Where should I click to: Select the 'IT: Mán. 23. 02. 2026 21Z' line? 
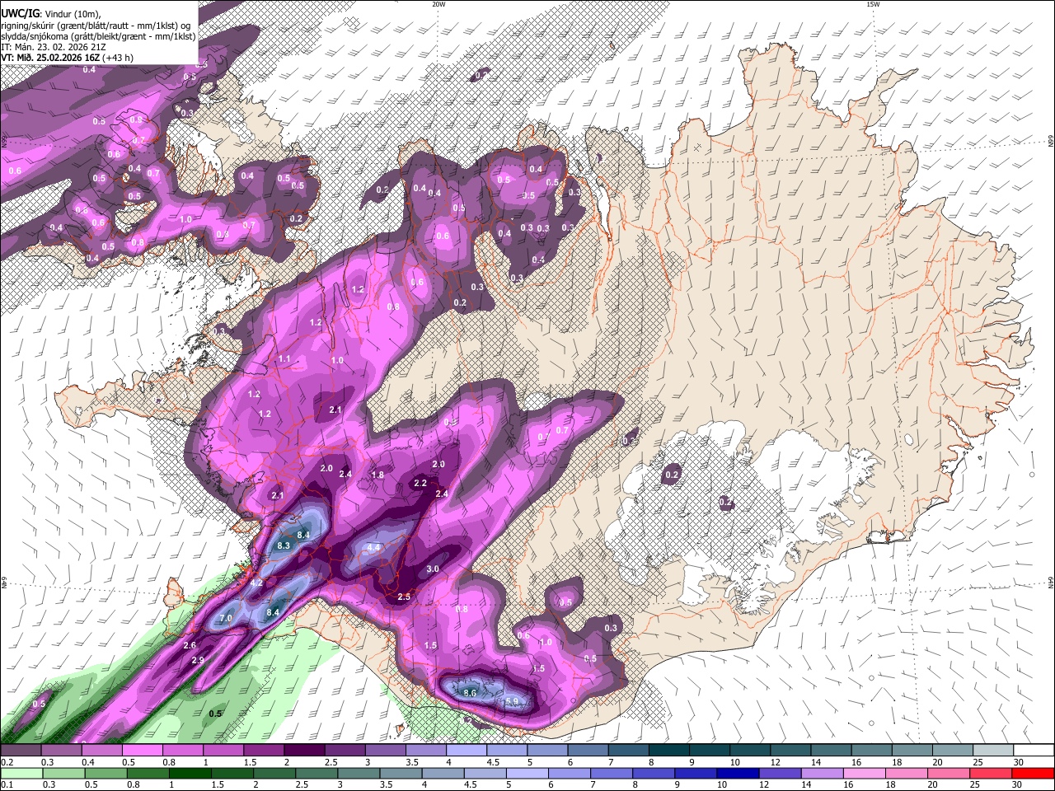point(55,46)
